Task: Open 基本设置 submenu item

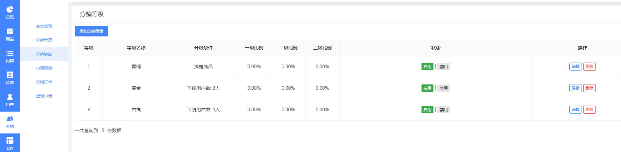Action: [44, 26]
